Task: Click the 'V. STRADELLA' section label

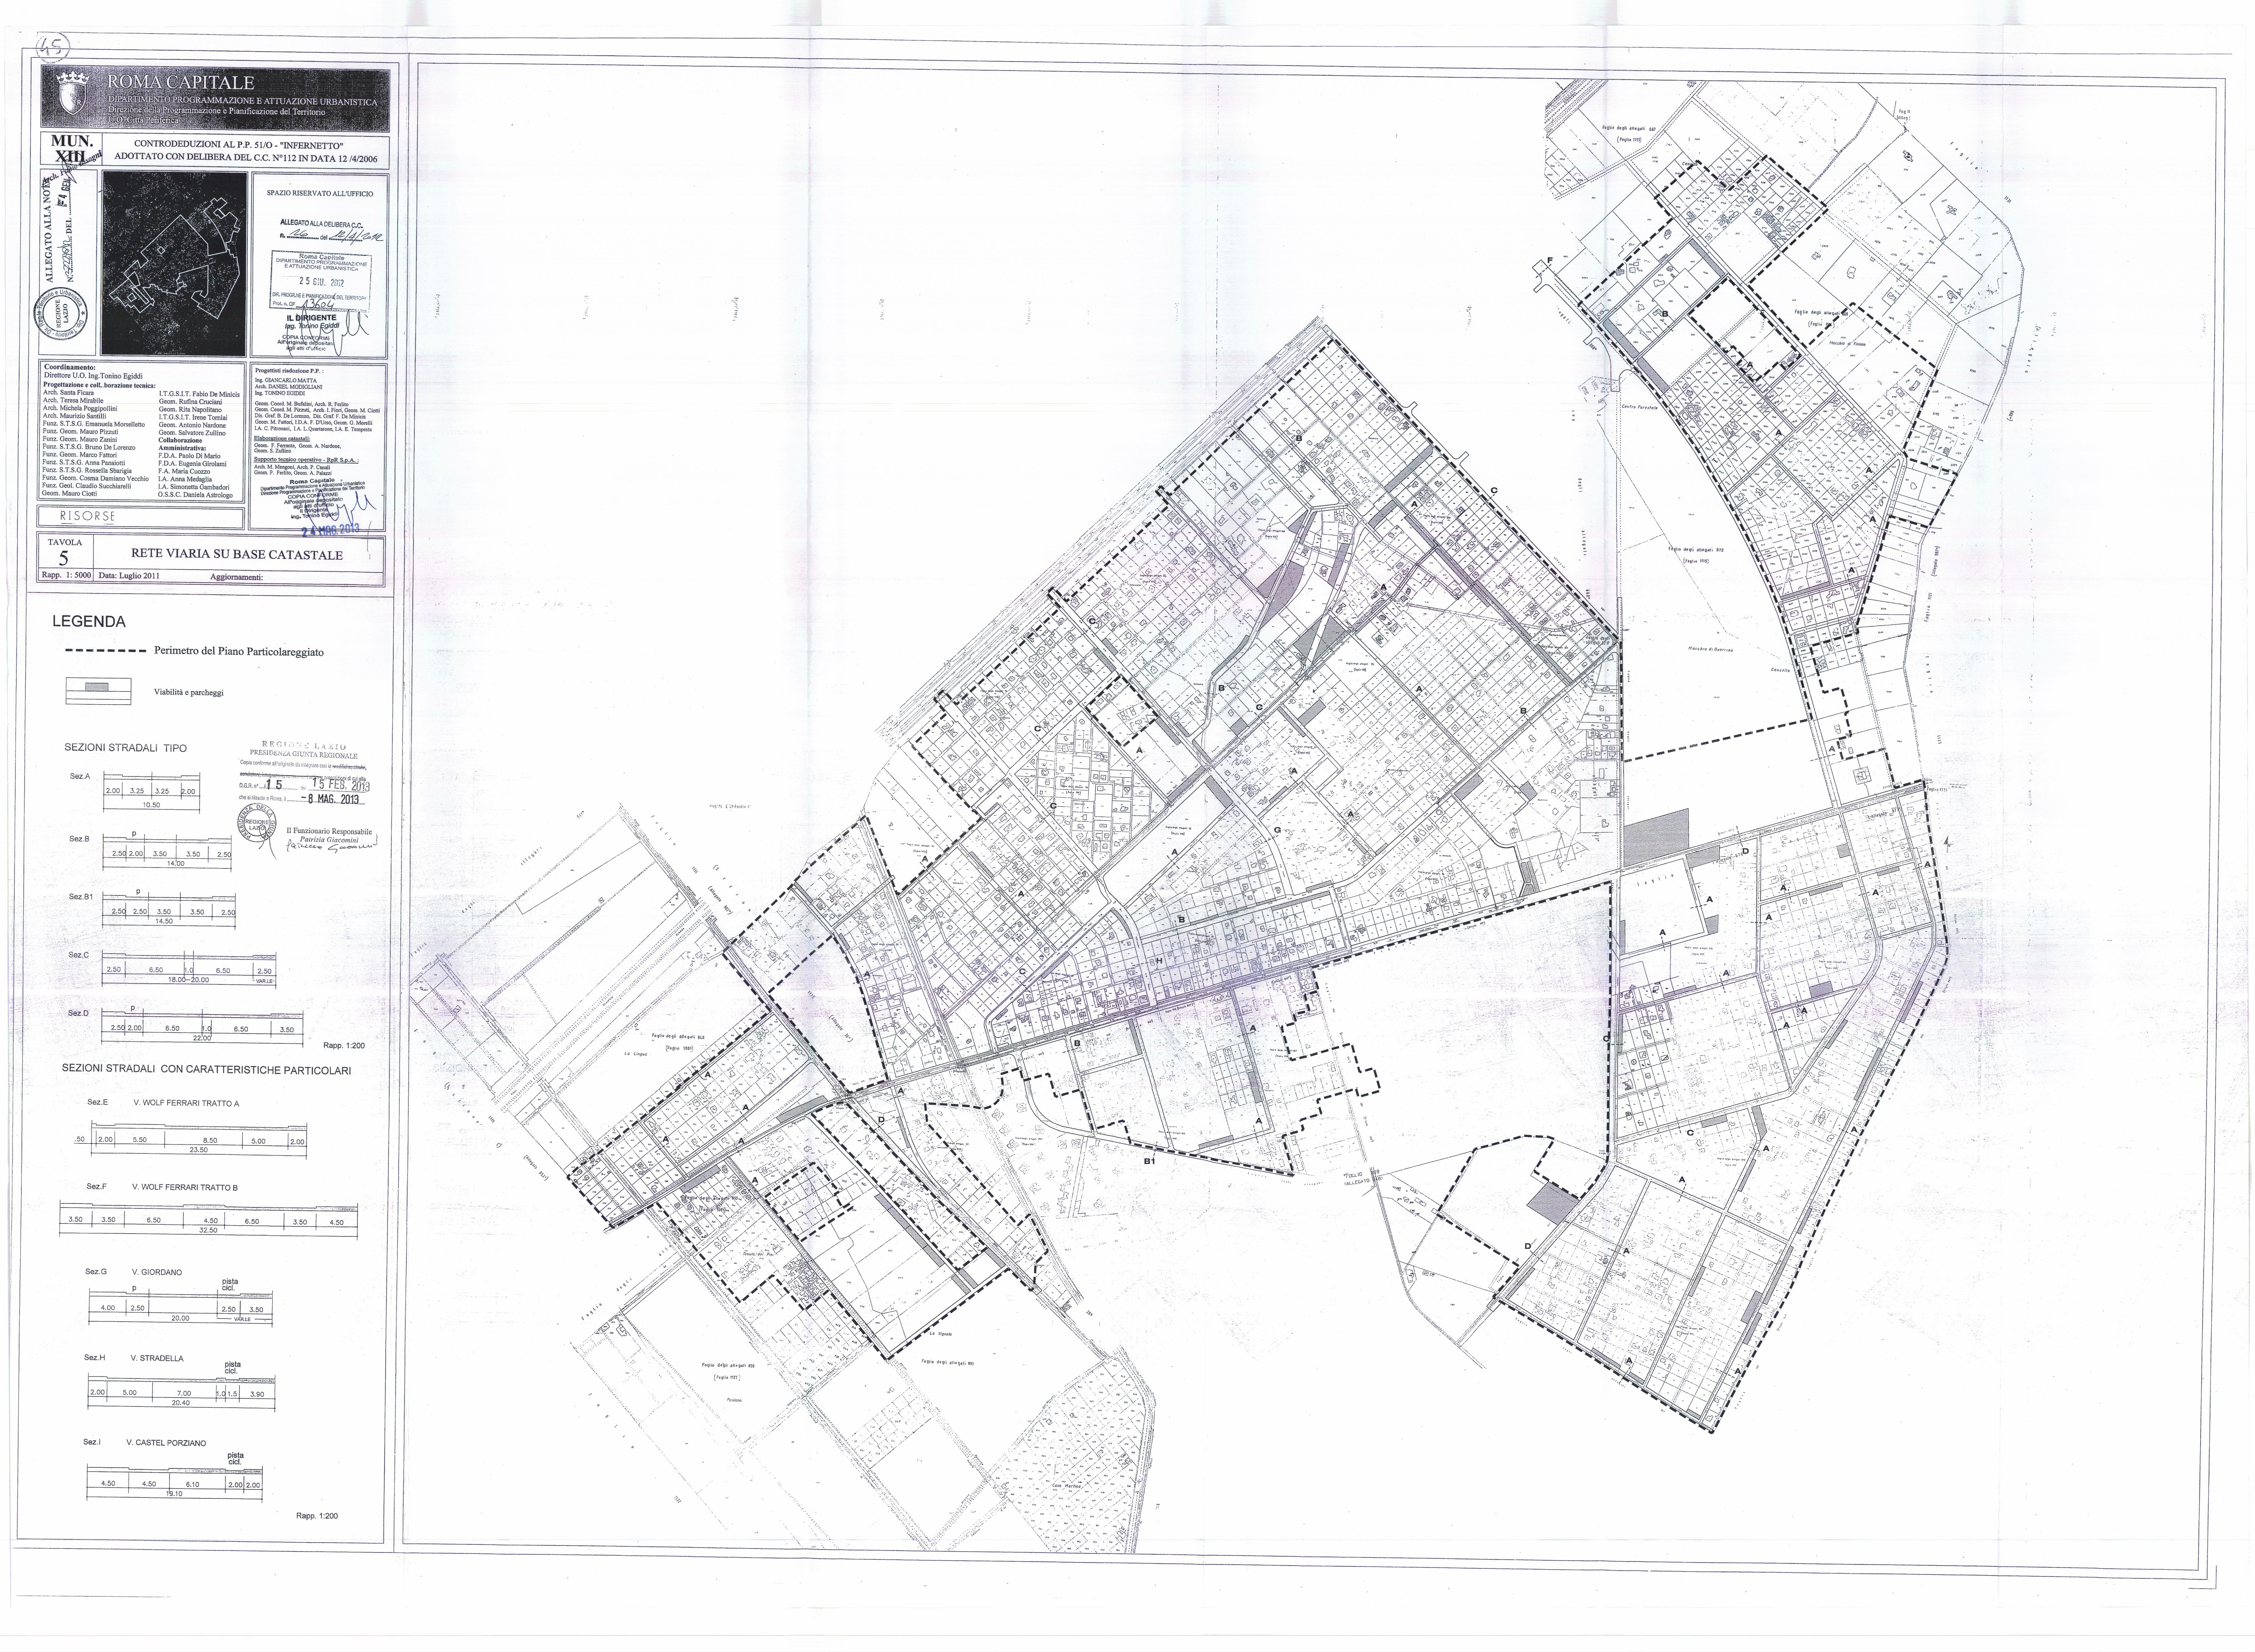Action: click(x=157, y=1358)
